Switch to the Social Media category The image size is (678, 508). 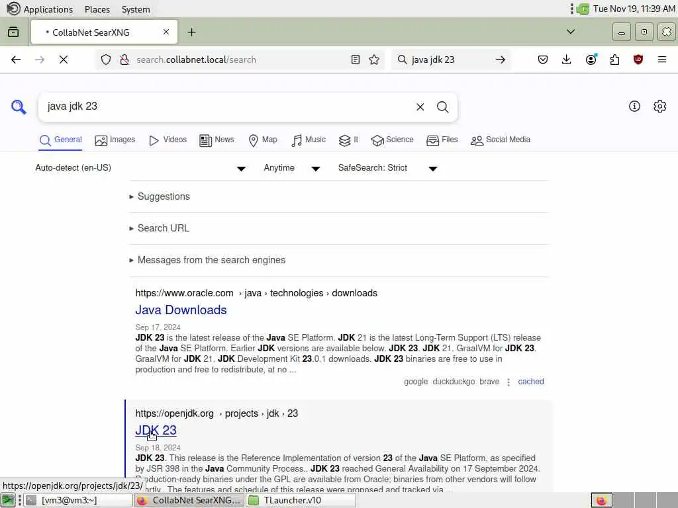coord(501,140)
